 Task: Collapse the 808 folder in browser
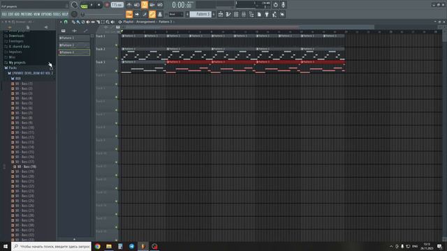point(16,78)
